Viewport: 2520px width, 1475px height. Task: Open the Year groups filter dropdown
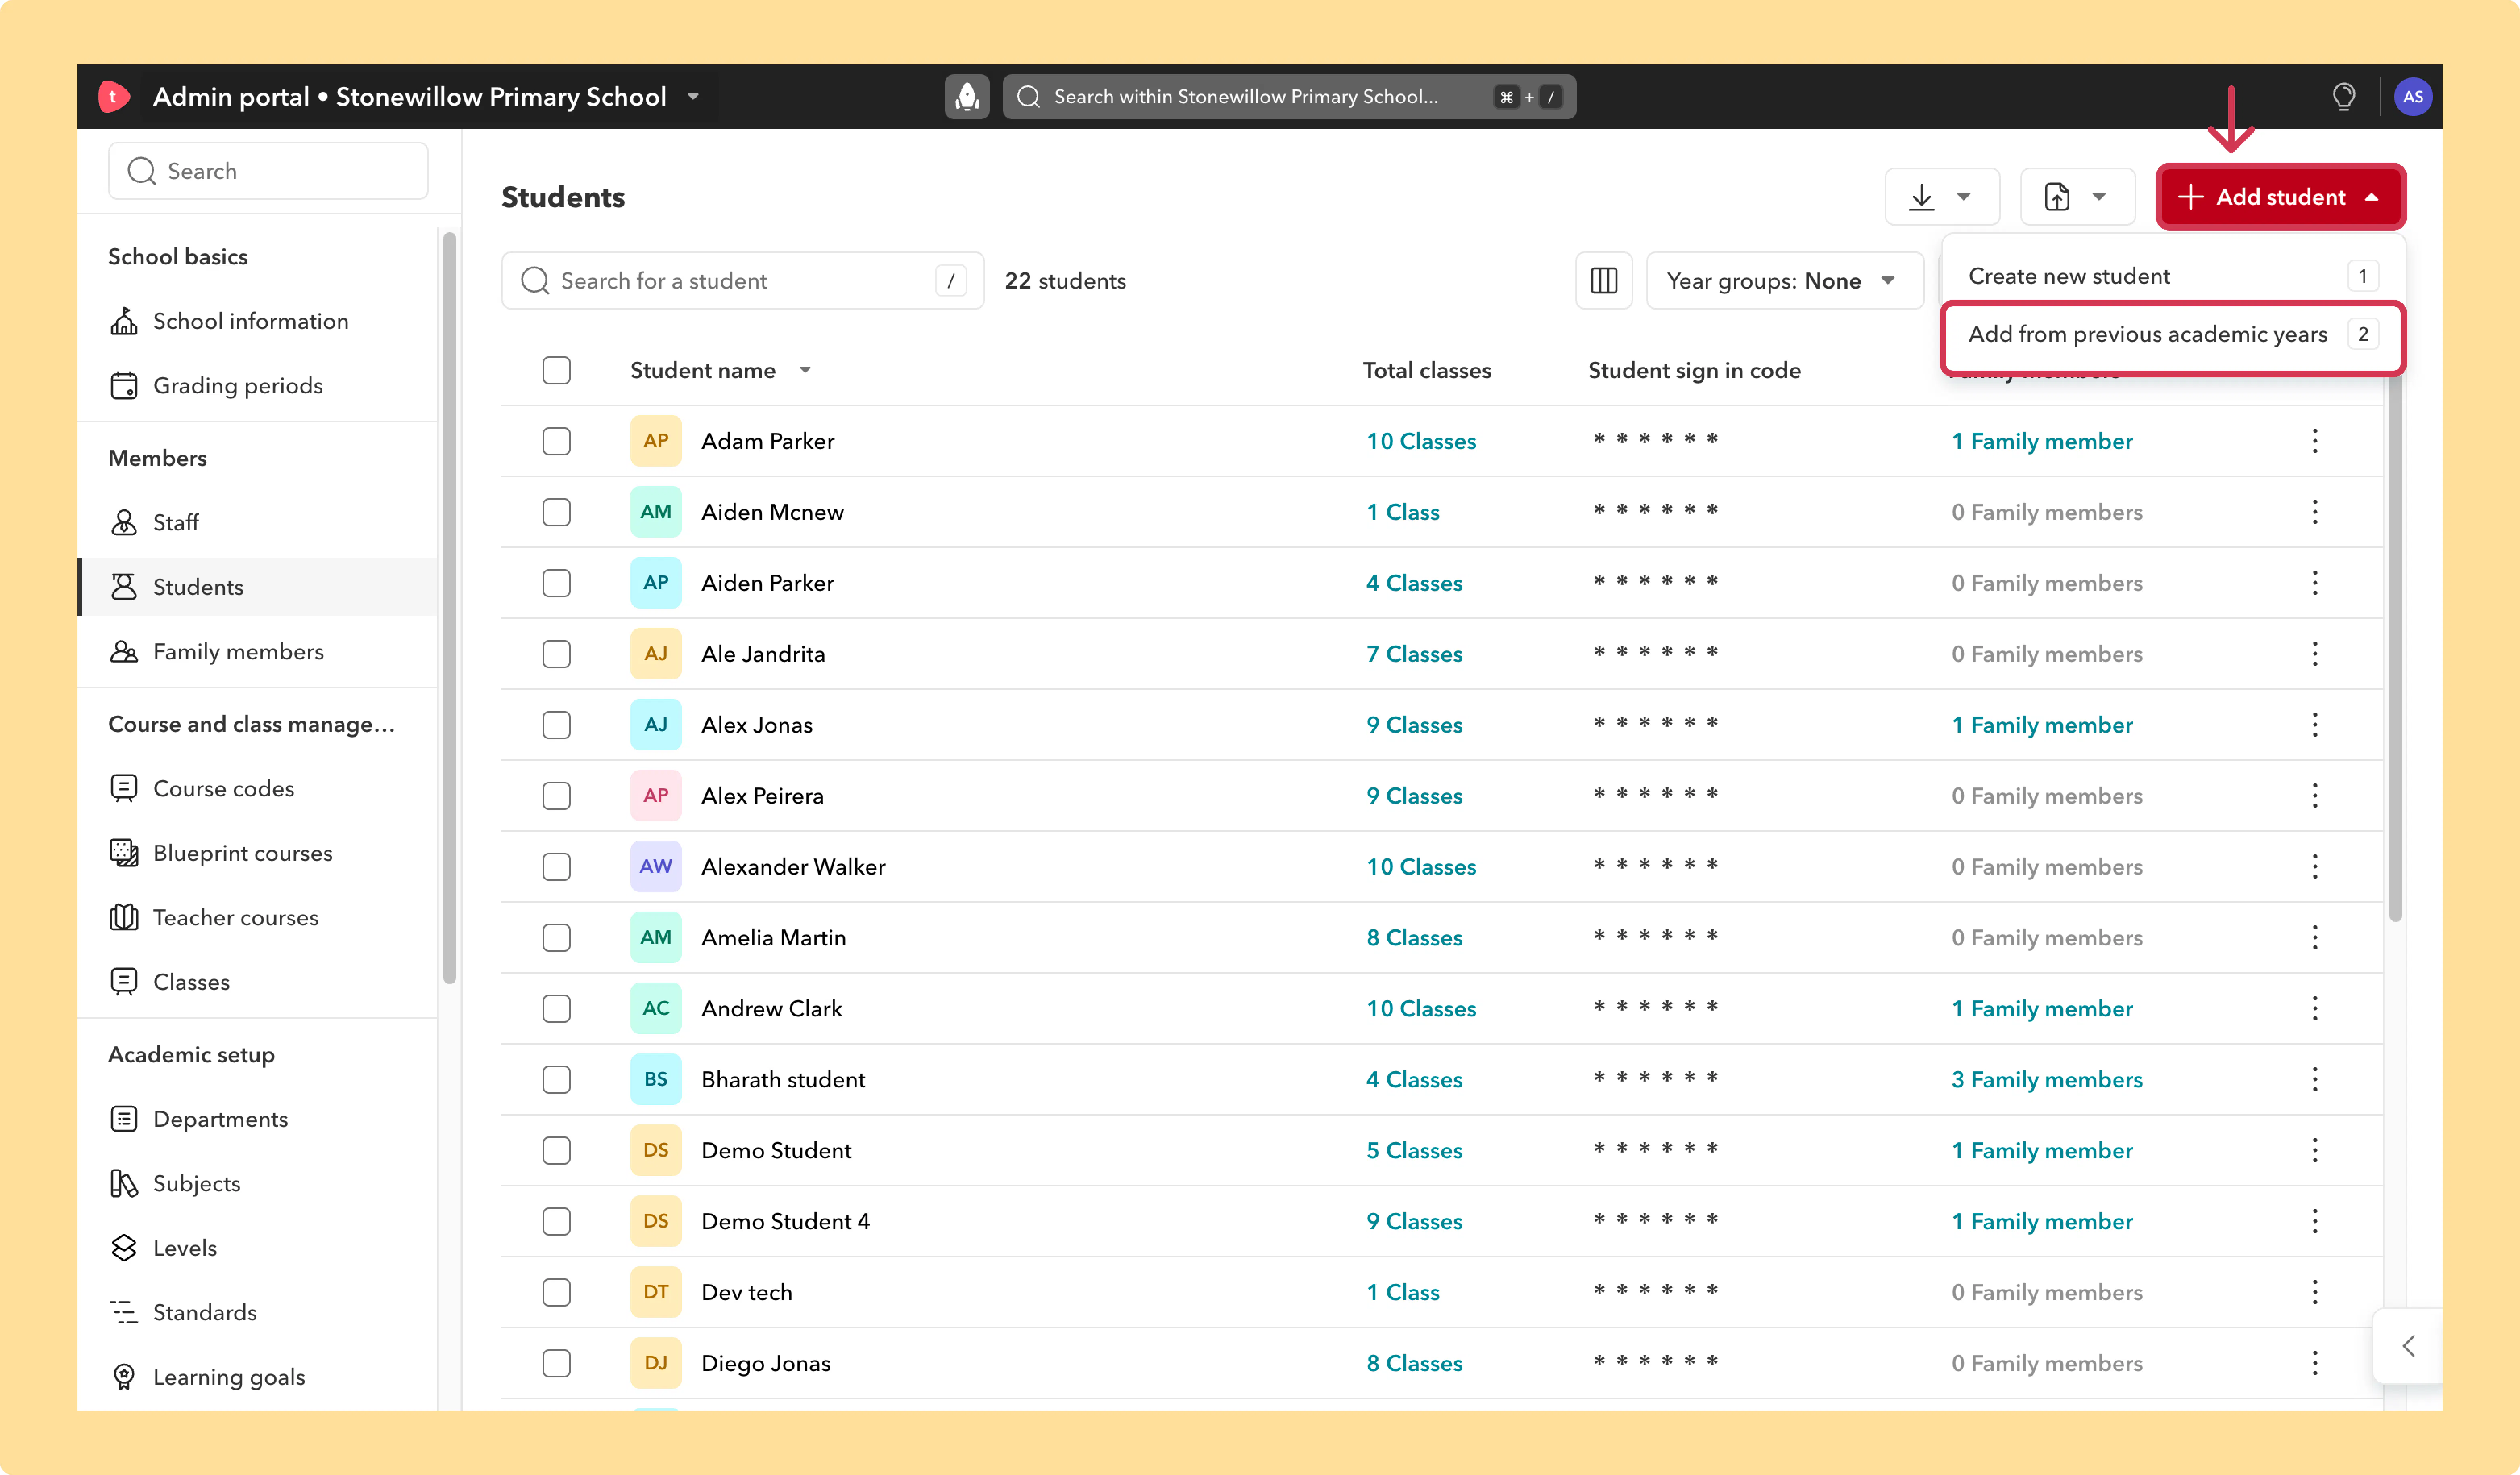point(1784,281)
